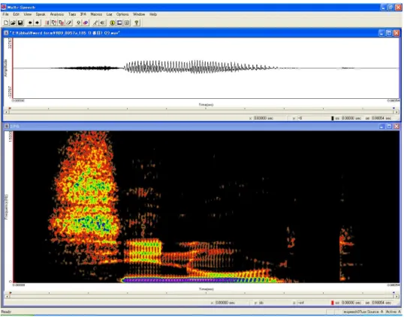Screen dimensions: 404x317
Task: Open the View menu
Action: click(28, 14)
